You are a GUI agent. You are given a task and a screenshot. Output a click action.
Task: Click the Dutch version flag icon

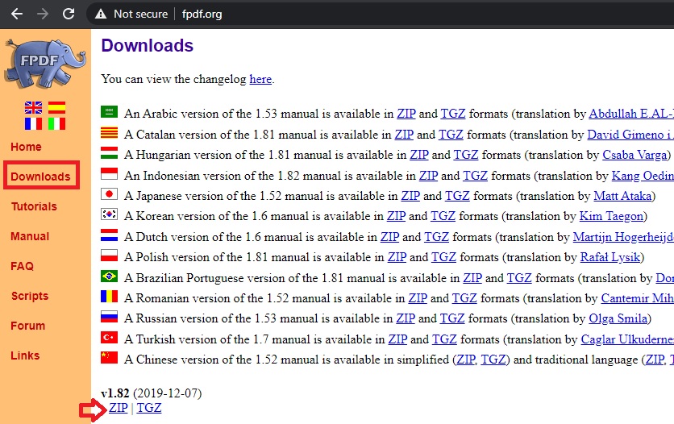[x=109, y=235]
